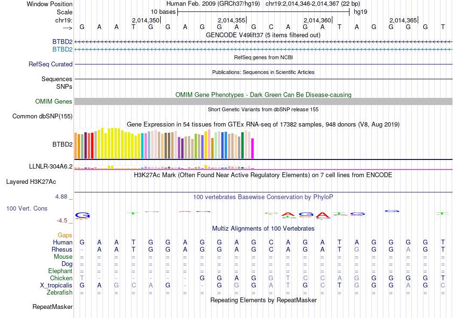Click the large blue G in the PhyloP logo
Screen dimensions: 453x318
point(82,215)
